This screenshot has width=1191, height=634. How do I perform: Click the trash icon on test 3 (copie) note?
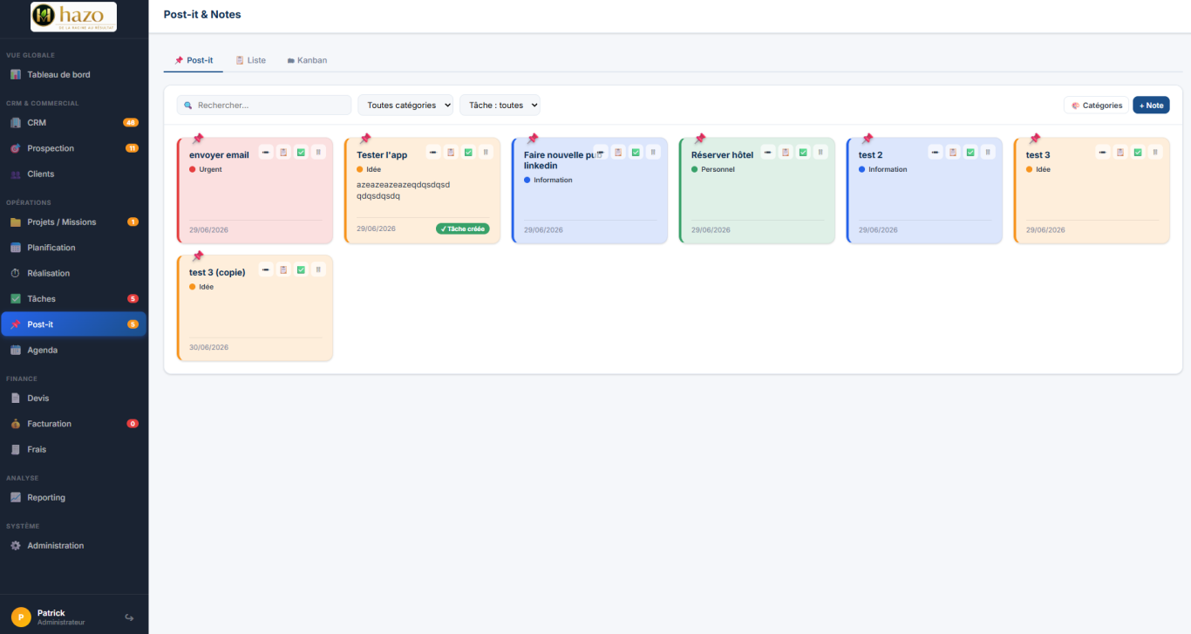pos(318,269)
